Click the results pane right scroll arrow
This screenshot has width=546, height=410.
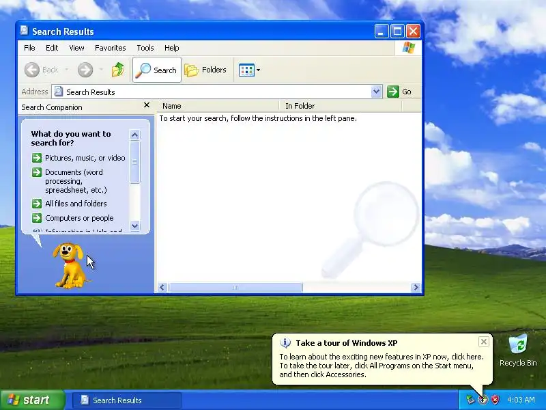coord(416,287)
